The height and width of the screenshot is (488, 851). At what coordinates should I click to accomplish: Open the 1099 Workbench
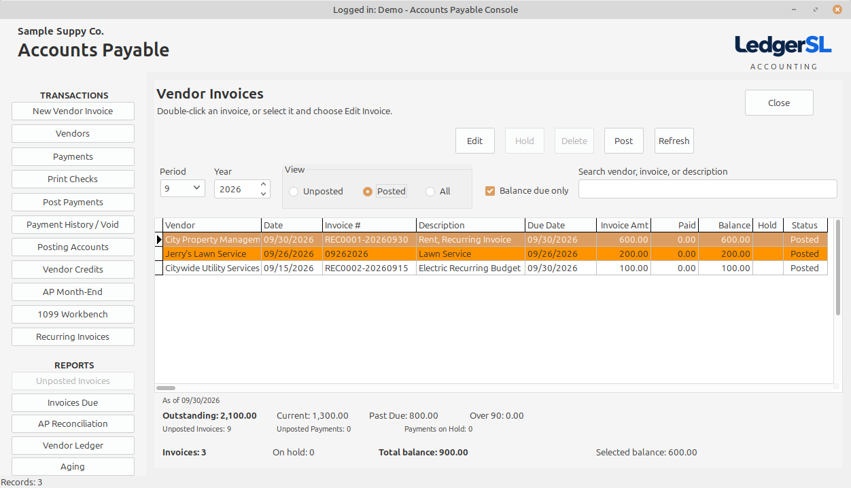pos(73,315)
